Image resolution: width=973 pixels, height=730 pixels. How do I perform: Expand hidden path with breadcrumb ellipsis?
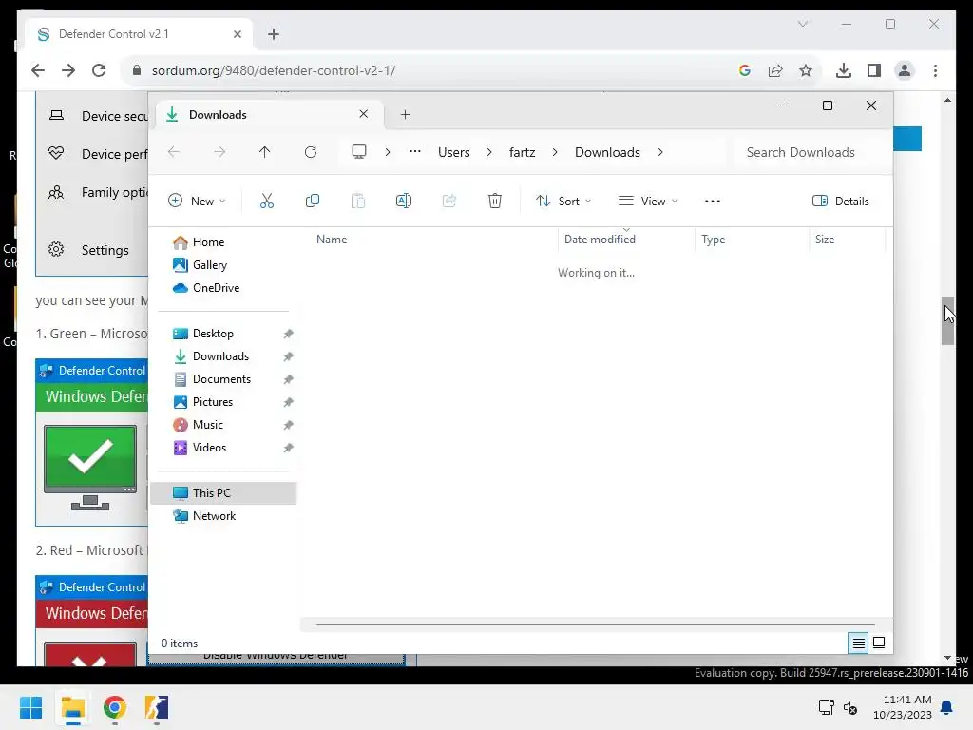point(415,152)
